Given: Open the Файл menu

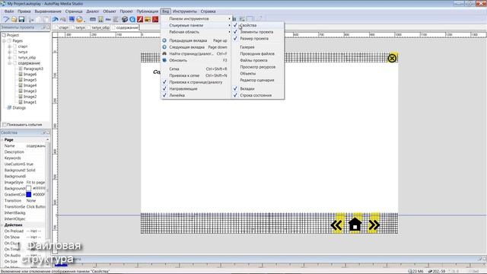Looking at the screenshot, I should tap(9, 11).
